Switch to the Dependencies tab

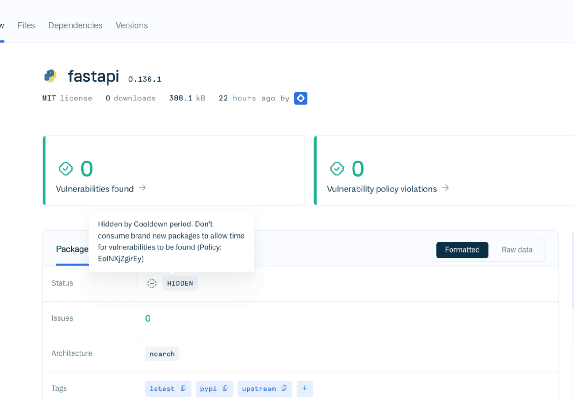75,25
